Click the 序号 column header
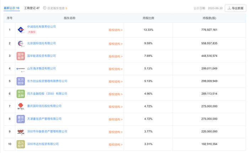 point(10,18)
